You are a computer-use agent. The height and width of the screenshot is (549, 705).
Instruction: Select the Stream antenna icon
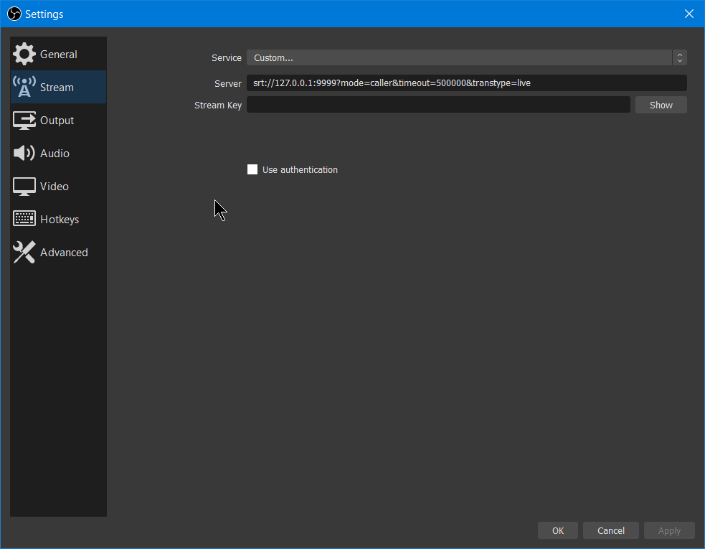(x=24, y=87)
